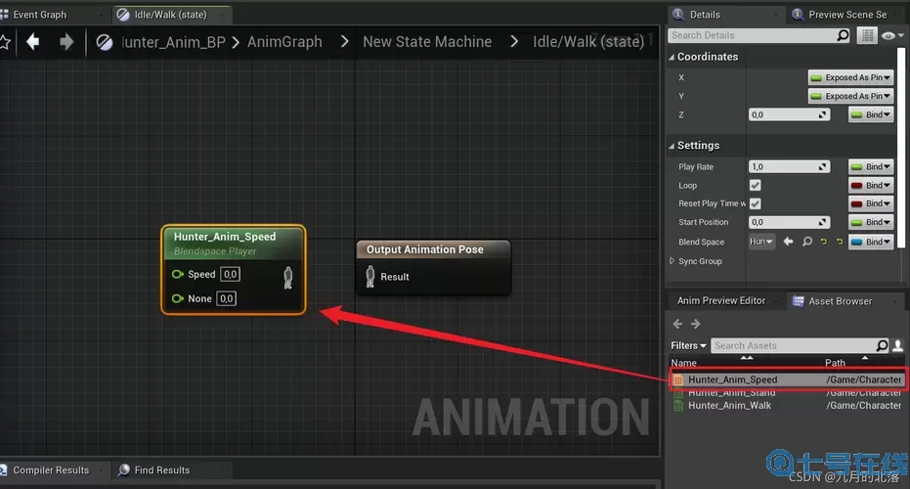
Task: Open the property matrix grid view icon
Action: (x=867, y=35)
